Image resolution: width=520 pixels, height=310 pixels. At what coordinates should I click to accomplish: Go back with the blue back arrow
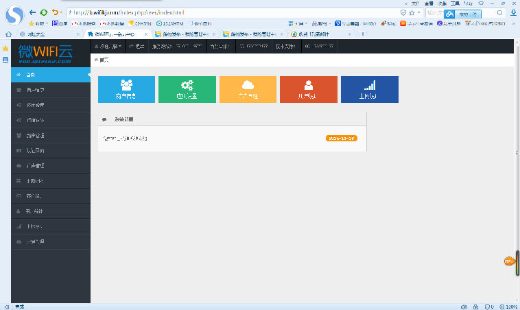32,12
